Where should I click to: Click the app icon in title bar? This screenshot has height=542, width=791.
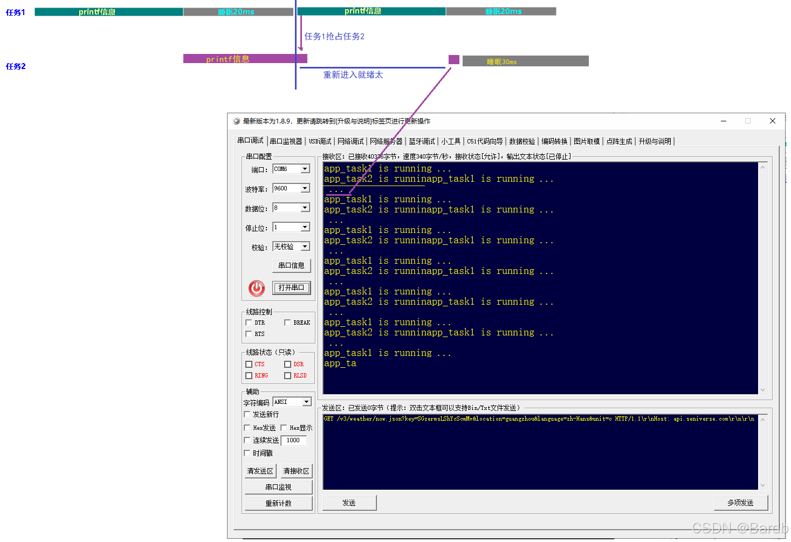pyautogui.click(x=236, y=121)
